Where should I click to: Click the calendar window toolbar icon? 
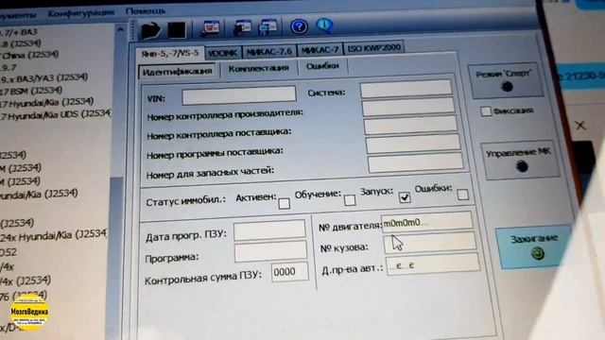[x=210, y=28]
